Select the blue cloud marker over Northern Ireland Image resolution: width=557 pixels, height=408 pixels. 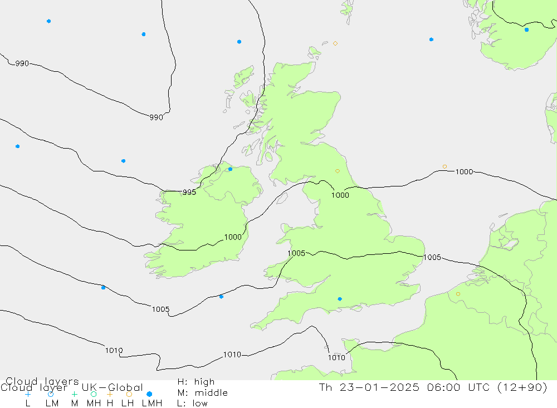(230, 169)
